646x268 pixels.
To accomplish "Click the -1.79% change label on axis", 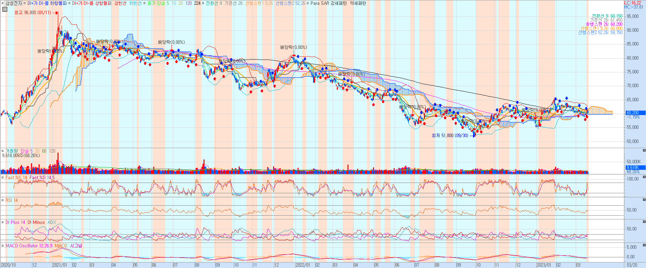I will 633,117.
